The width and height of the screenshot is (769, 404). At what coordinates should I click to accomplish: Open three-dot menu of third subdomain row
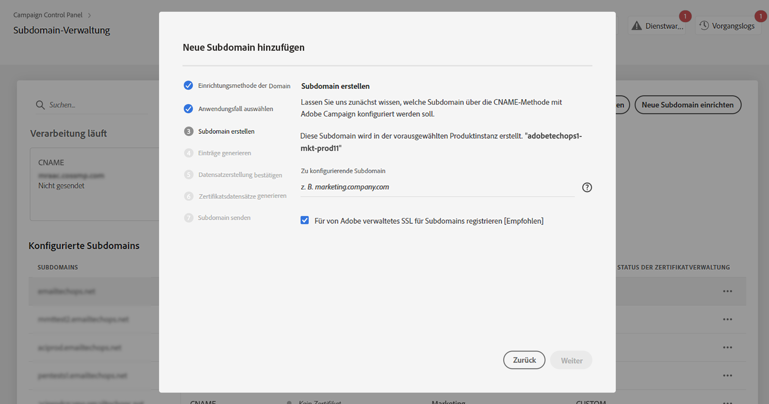[727, 347]
